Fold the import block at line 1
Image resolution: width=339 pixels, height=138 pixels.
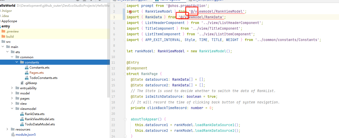pyautogui.click(x=125, y=6)
